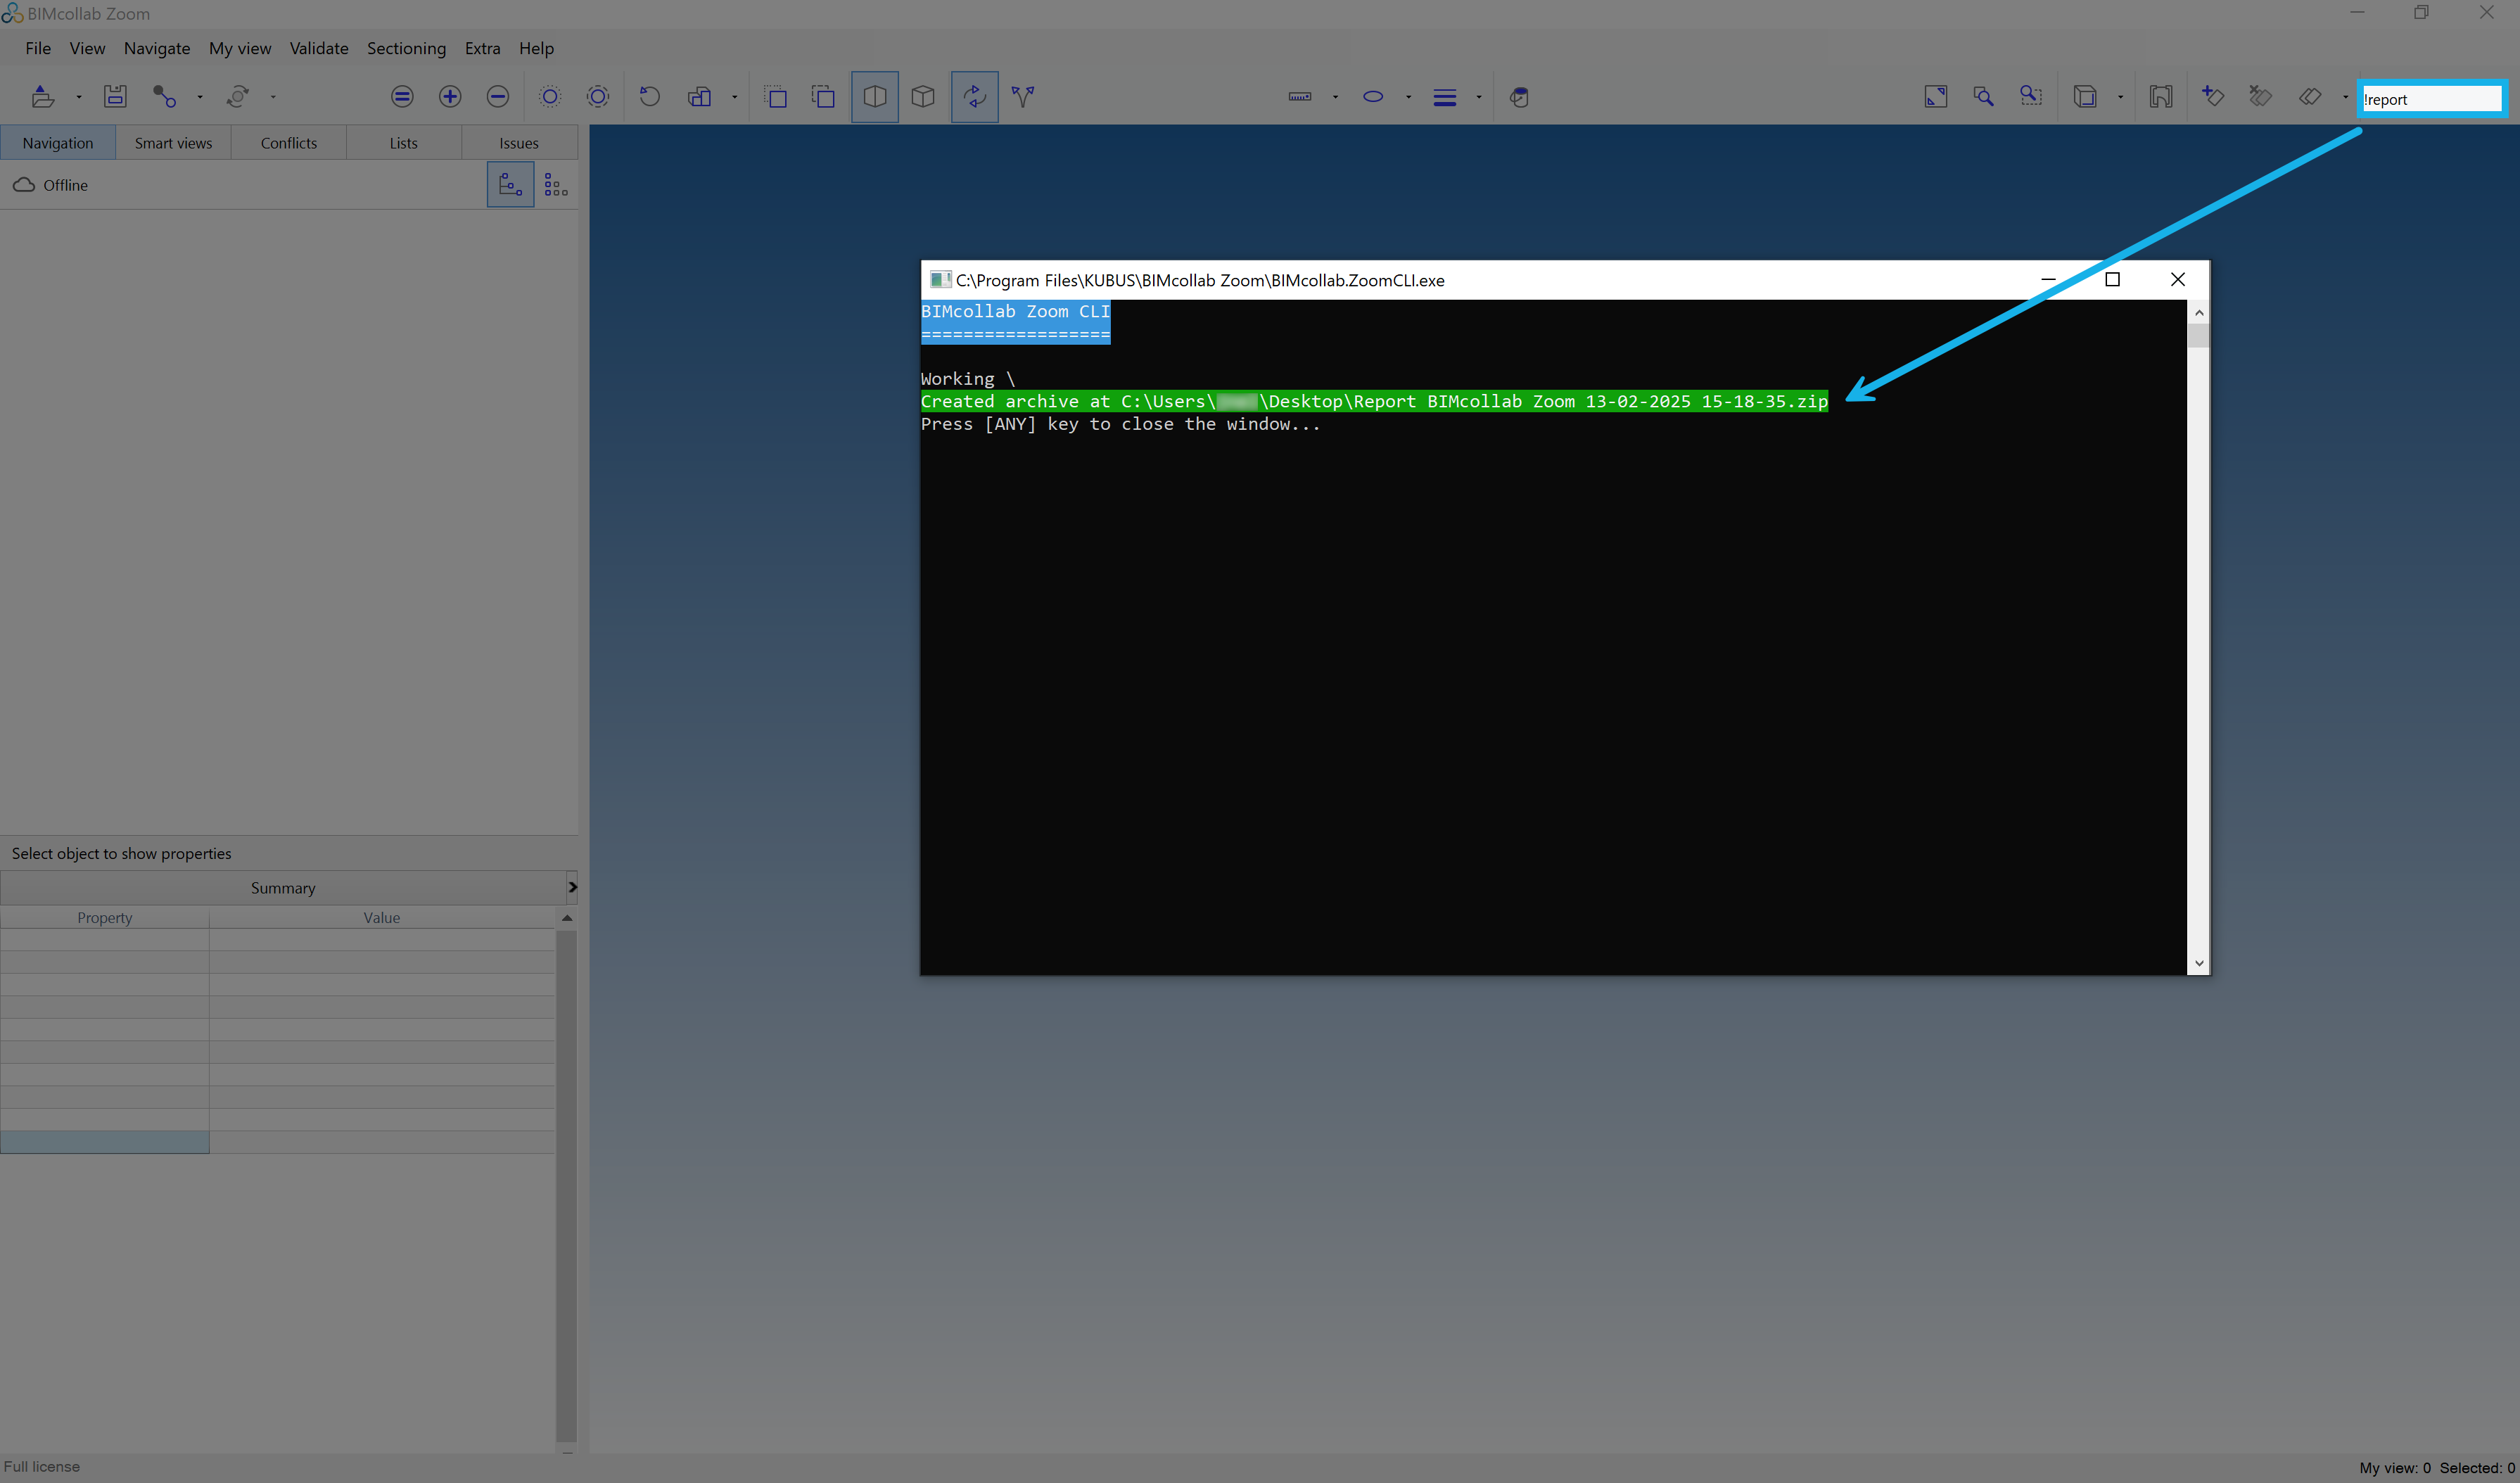Click the paint bucket color icon

coord(1519,97)
